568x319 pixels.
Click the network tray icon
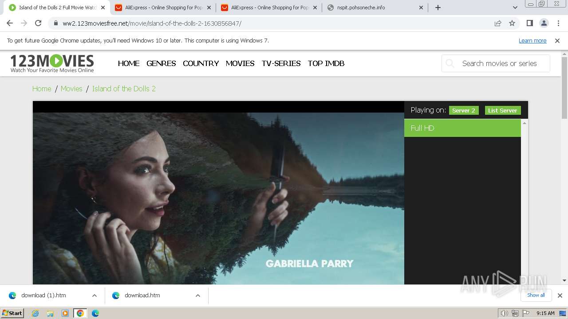pyautogui.click(x=515, y=313)
